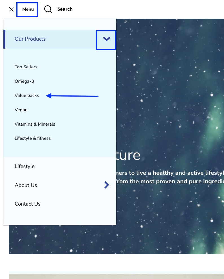Open the Lifestyle & fitness category
This screenshot has width=224, height=279.
point(32,138)
